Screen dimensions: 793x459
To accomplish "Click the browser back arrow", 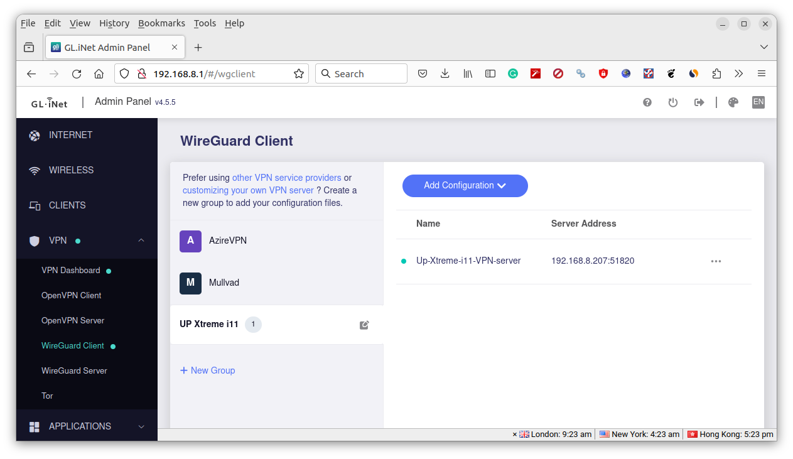I will (x=31, y=73).
